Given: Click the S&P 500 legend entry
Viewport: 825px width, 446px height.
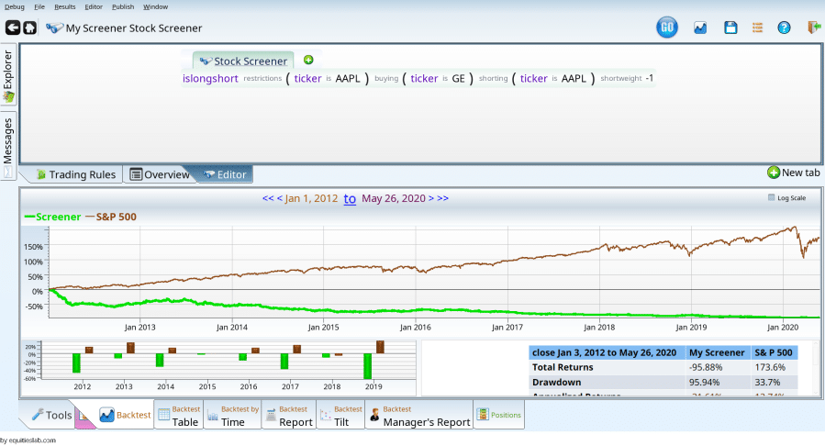Looking at the screenshot, I should click(111, 217).
